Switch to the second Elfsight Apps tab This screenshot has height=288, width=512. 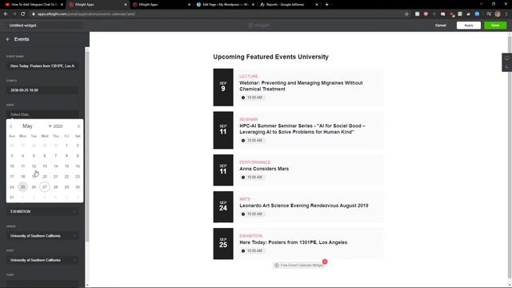(x=162, y=5)
